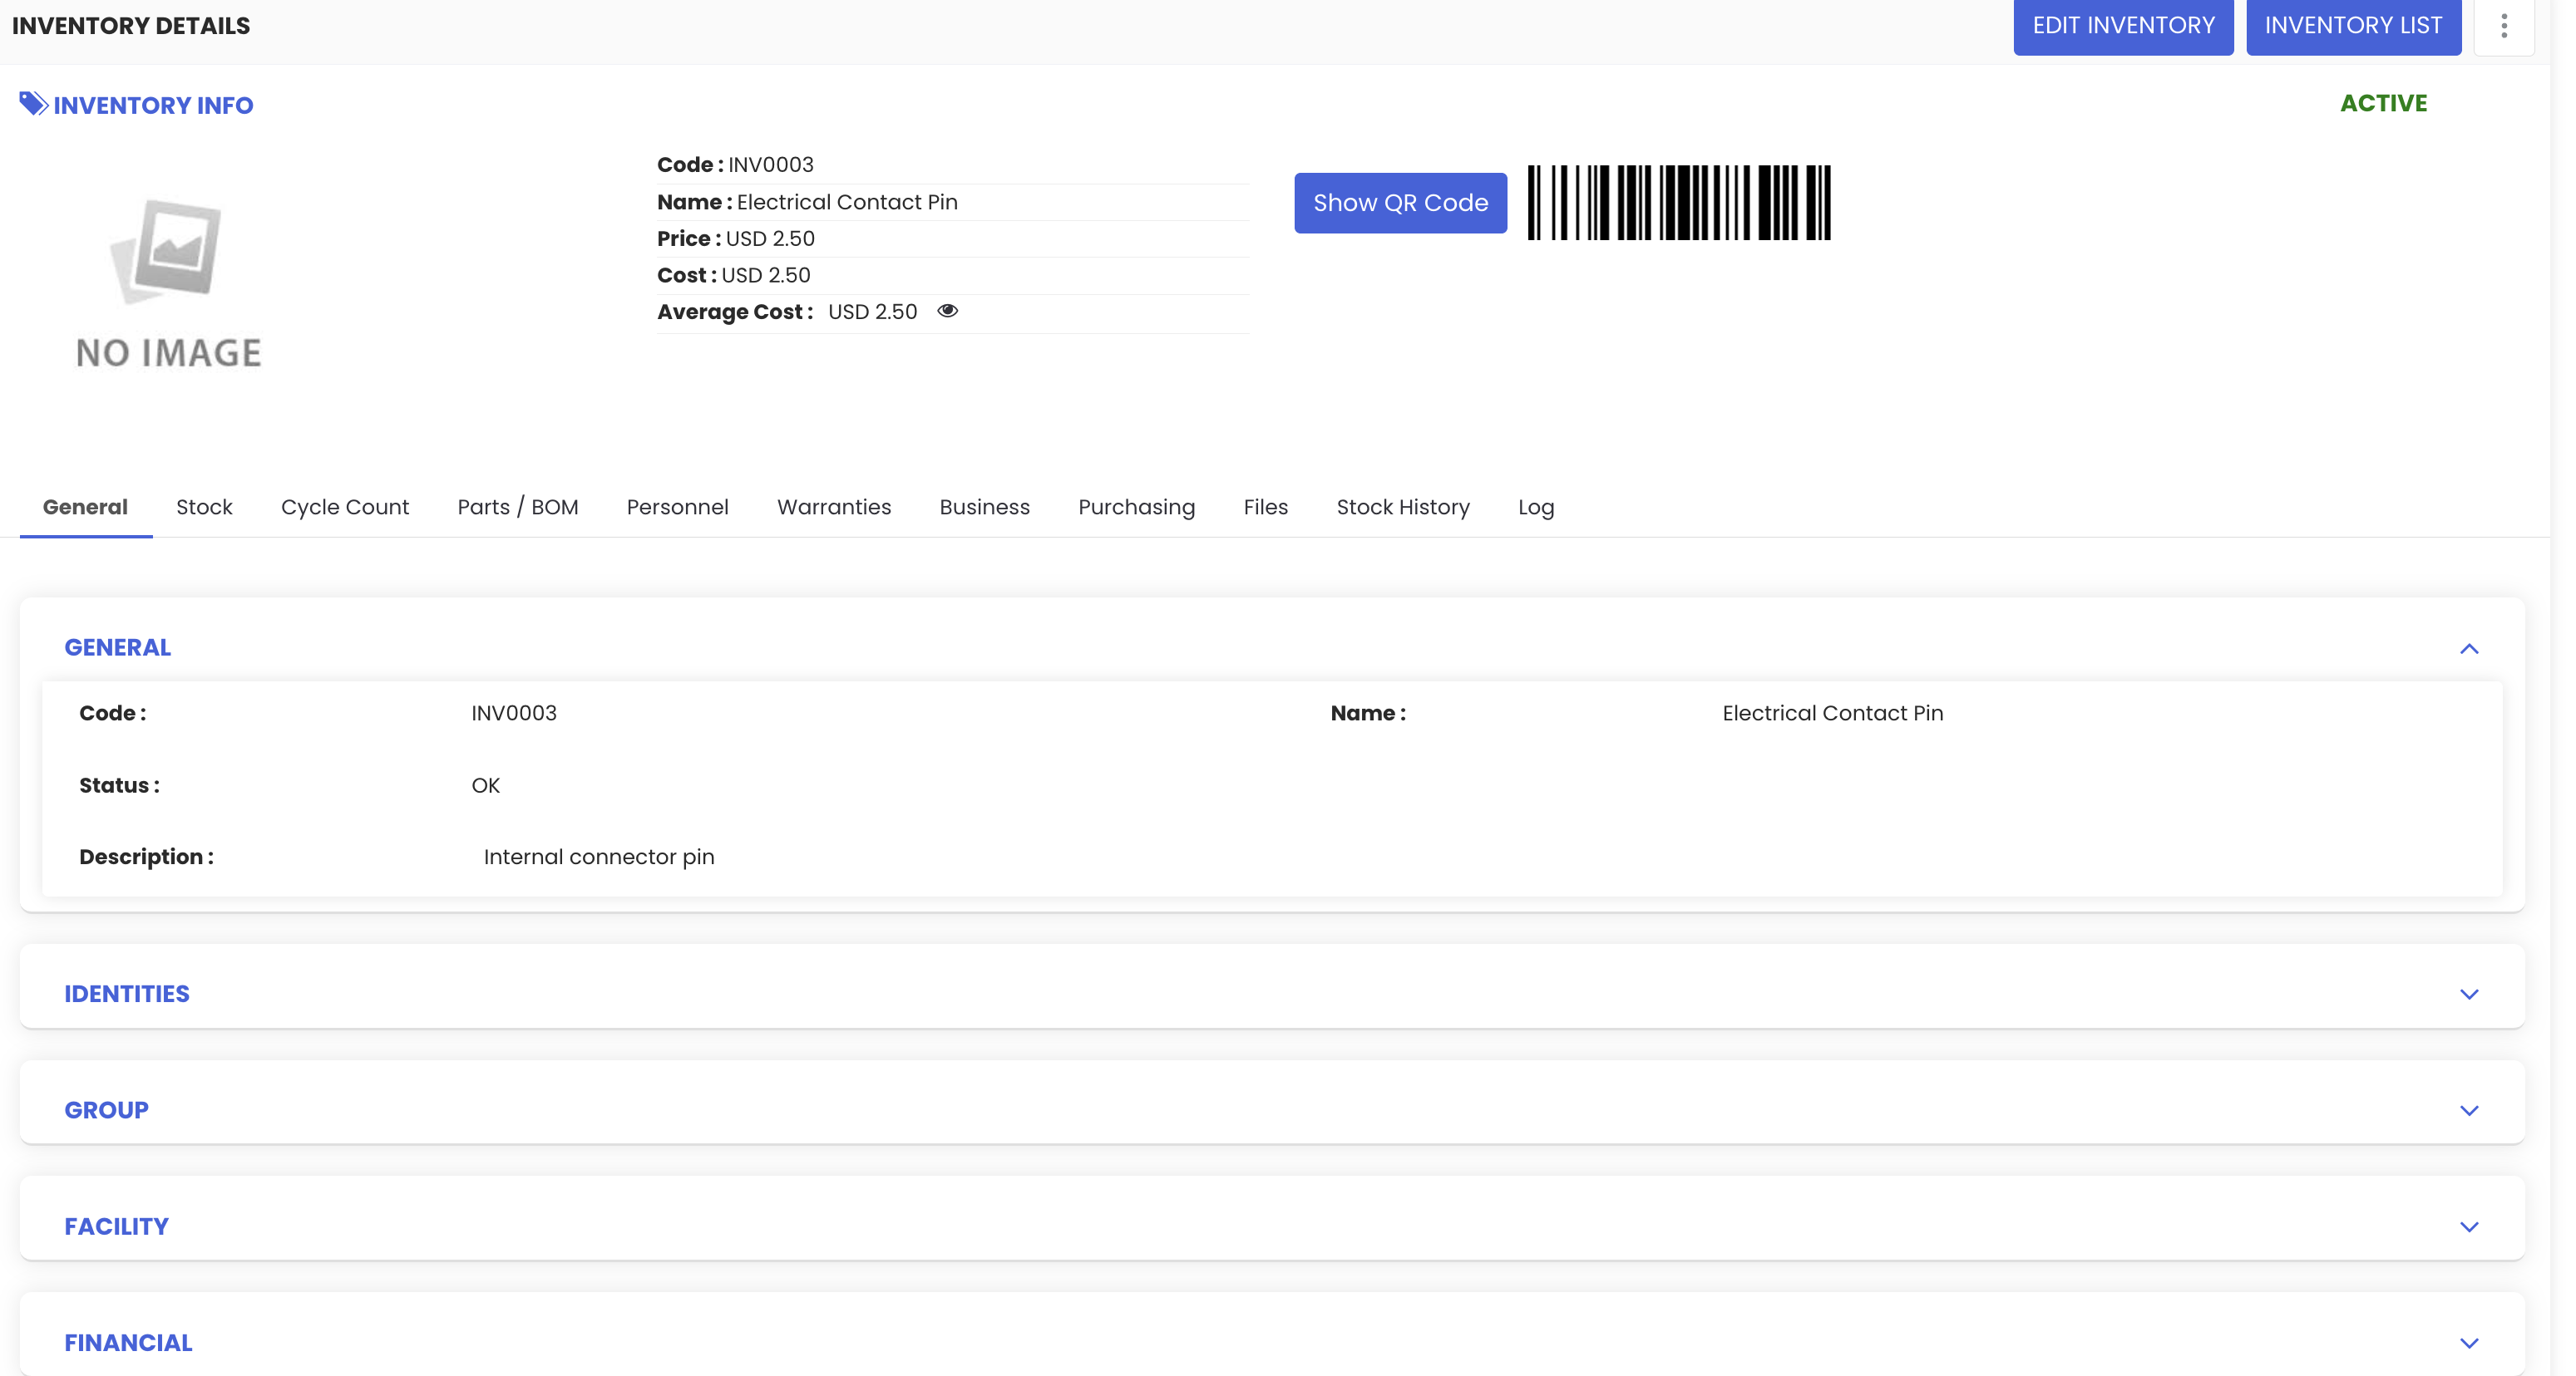Toggle average cost visibility eye icon
The width and height of the screenshot is (2576, 1376).
pyautogui.click(x=947, y=311)
